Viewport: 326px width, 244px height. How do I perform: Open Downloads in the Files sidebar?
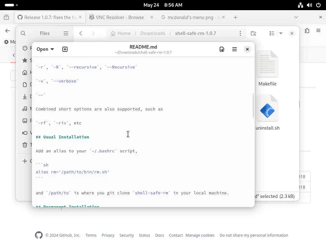[x=25, y=97]
